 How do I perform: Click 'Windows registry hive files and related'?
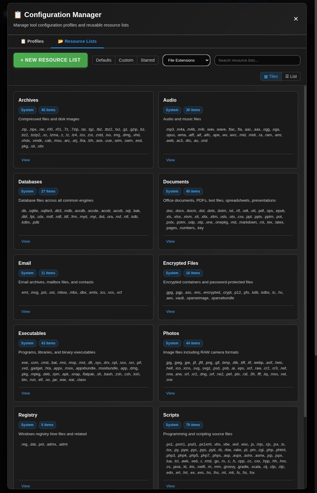pyautogui.click(x=52, y=434)
